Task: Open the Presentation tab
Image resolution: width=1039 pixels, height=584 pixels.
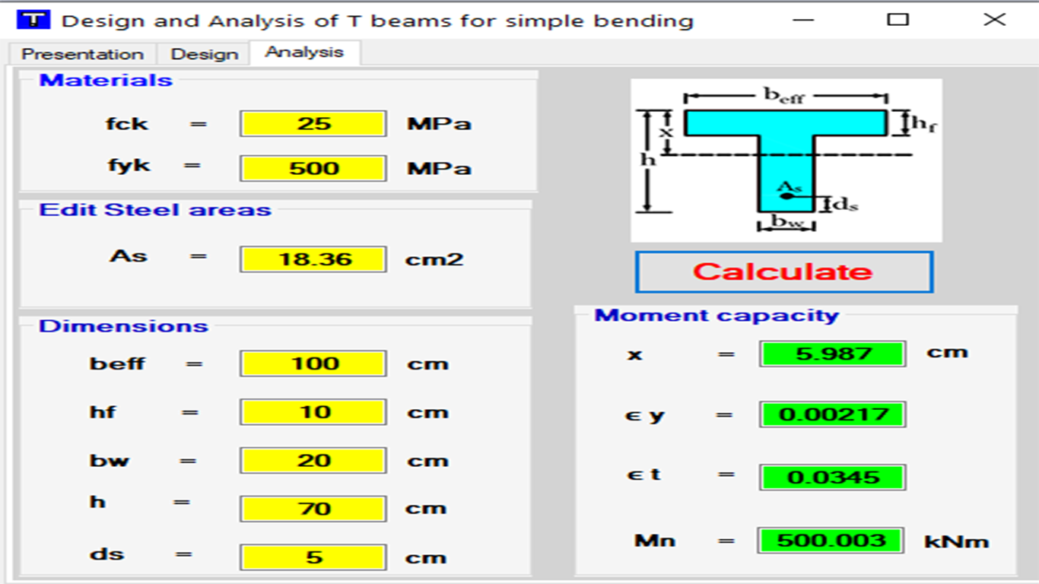Action: point(82,54)
